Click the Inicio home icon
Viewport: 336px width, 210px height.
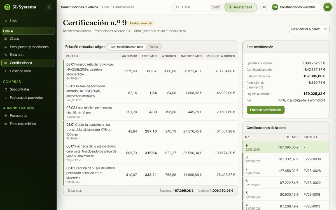6,20
